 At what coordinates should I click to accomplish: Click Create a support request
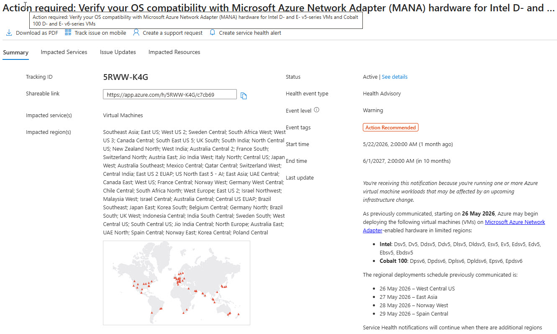point(172,33)
